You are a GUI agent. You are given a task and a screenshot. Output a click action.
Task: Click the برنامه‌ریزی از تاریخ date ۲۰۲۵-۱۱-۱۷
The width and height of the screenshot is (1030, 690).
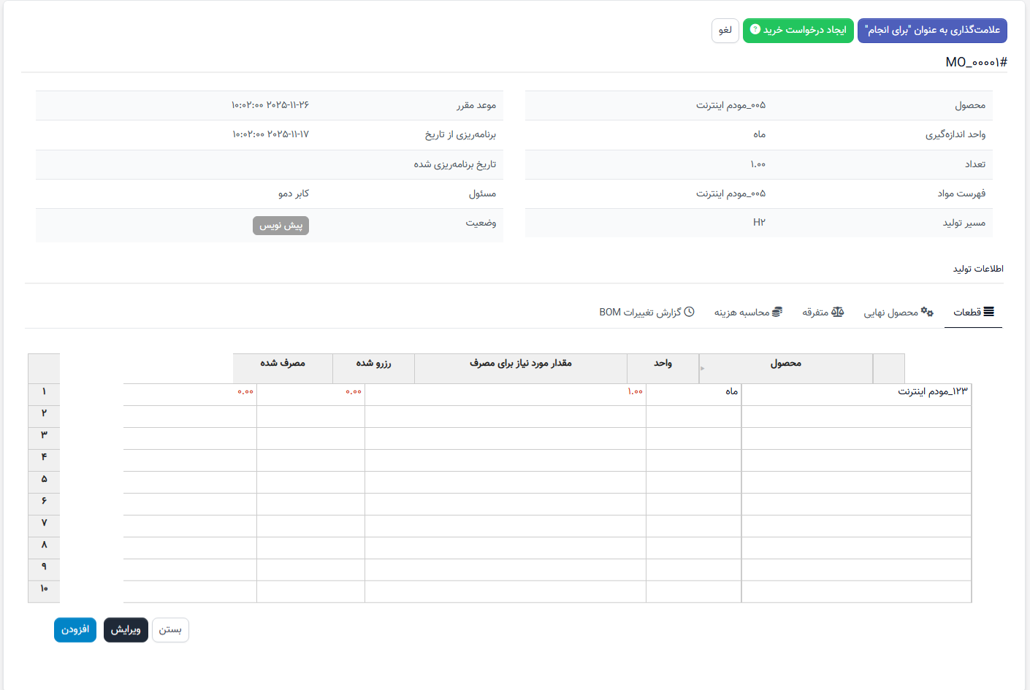point(270,134)
